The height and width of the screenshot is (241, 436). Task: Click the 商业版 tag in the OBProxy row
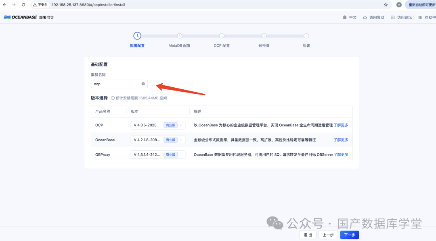170,154
